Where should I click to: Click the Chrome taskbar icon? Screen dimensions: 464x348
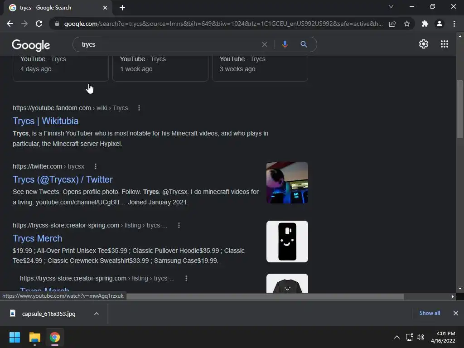[55, 337]
